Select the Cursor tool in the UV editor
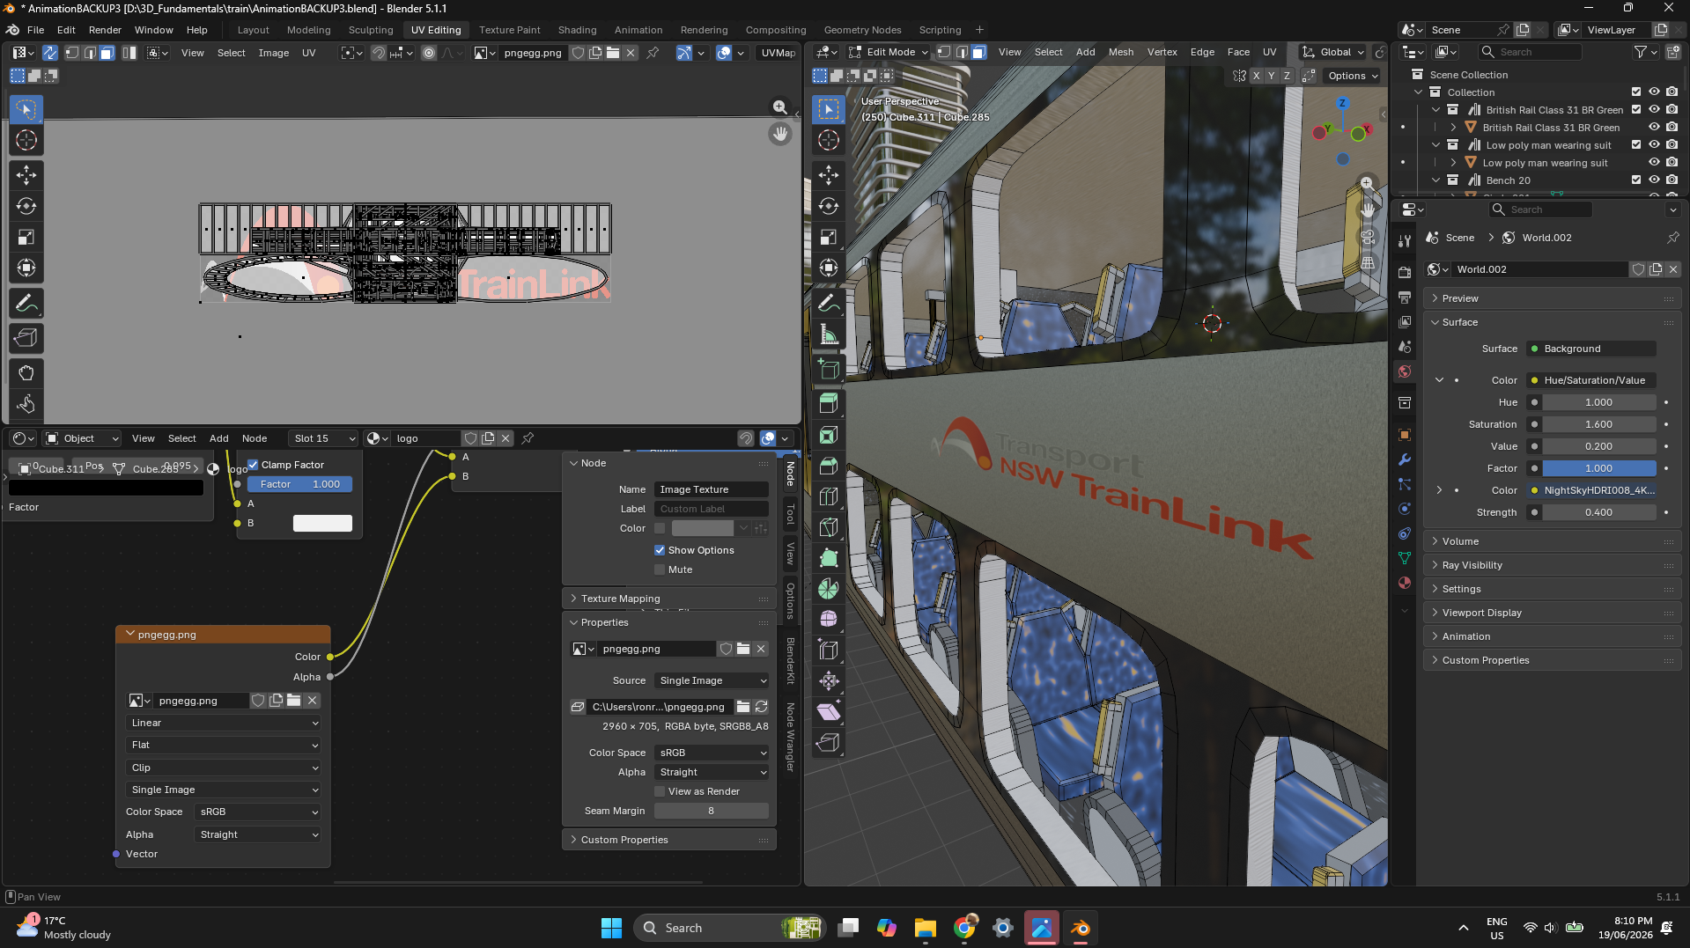 point(26,140)
